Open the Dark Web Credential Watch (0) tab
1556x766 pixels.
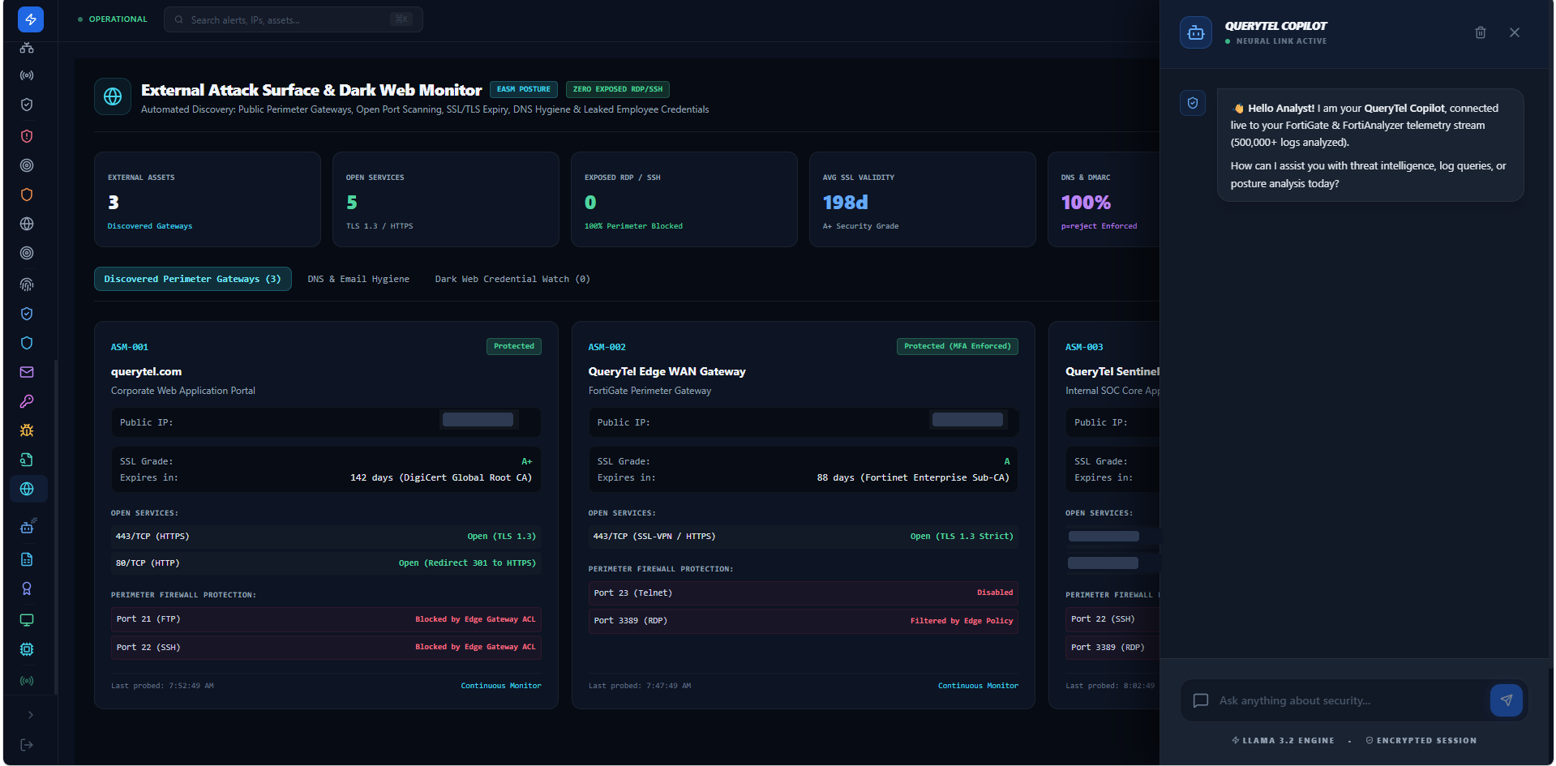coord(512,279)
